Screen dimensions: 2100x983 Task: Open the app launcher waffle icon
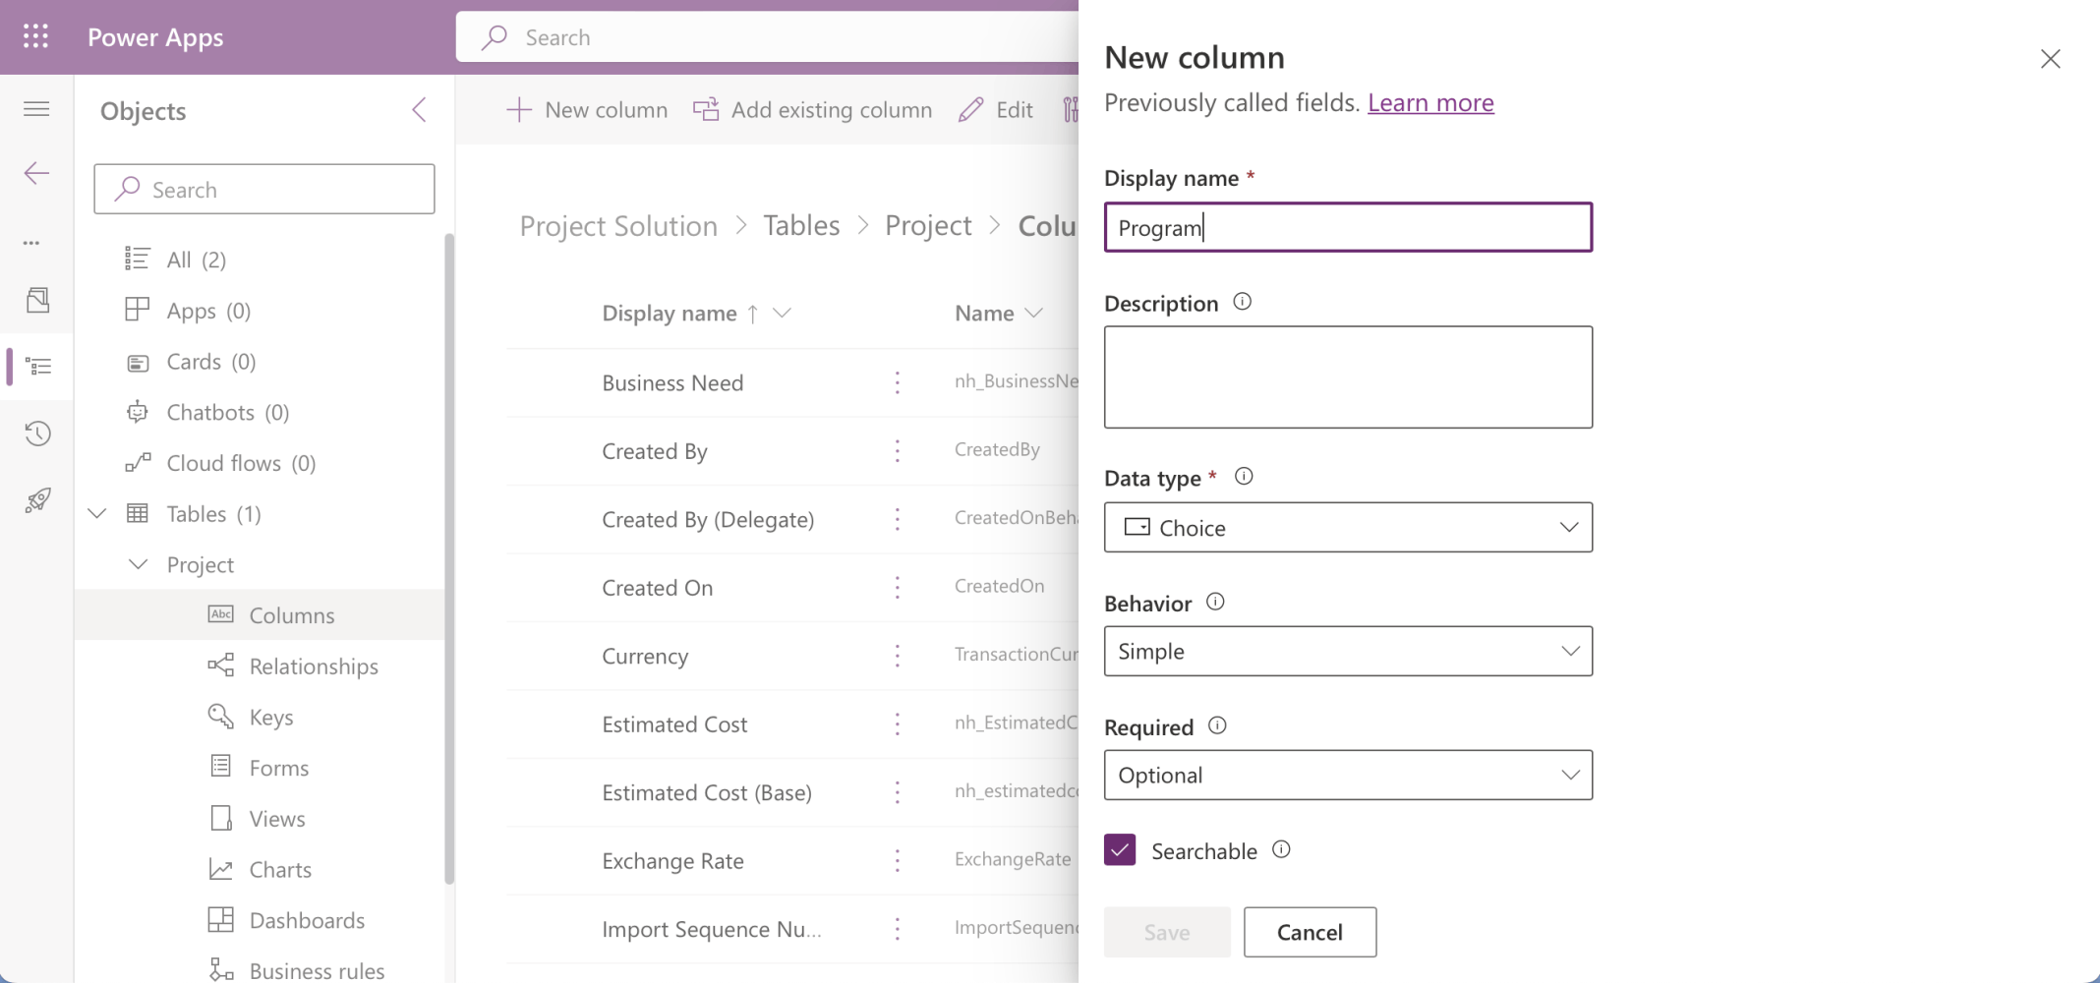point(35,36)
